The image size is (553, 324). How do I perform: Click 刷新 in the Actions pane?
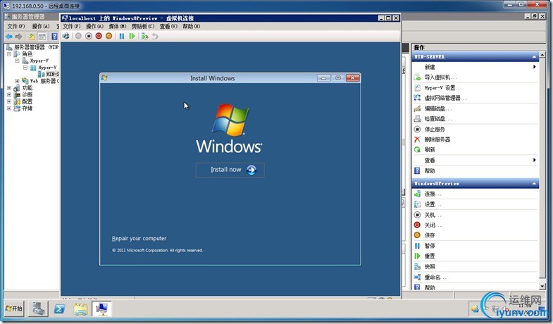(x=429, y=150)
